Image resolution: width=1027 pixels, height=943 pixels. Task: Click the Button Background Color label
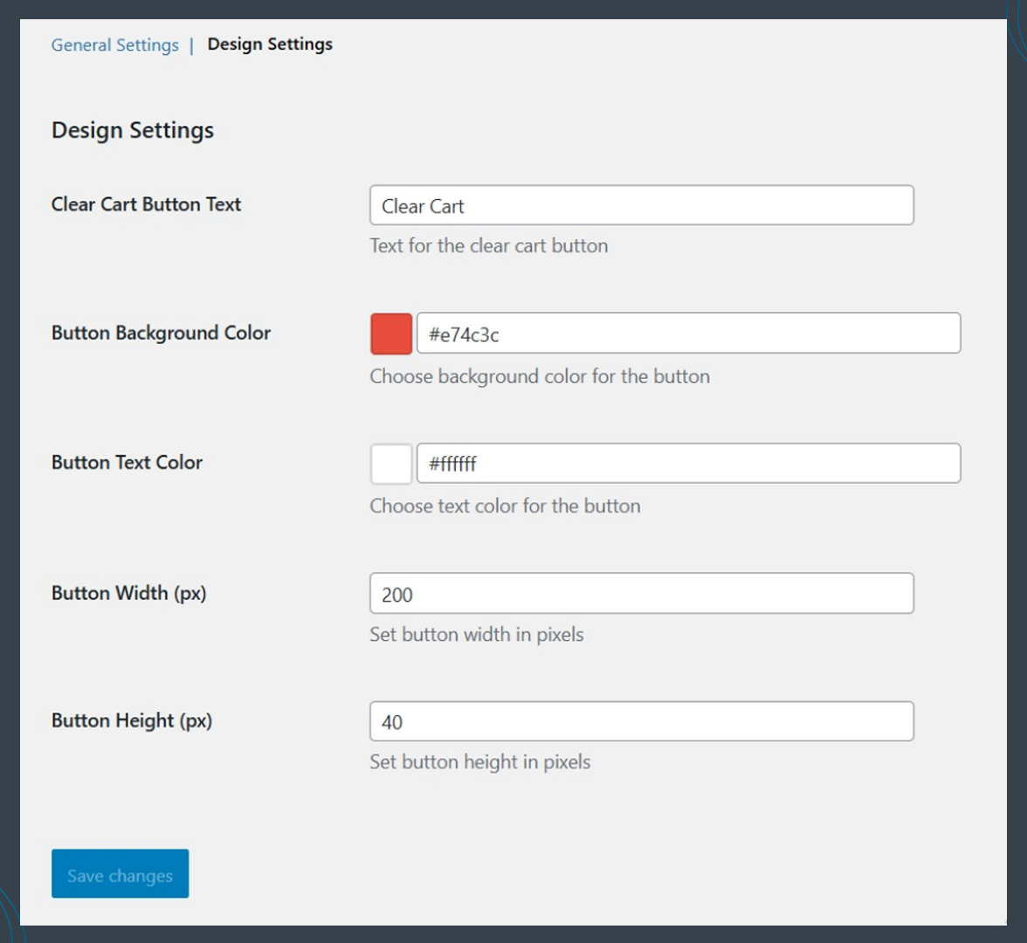(162, 333)
